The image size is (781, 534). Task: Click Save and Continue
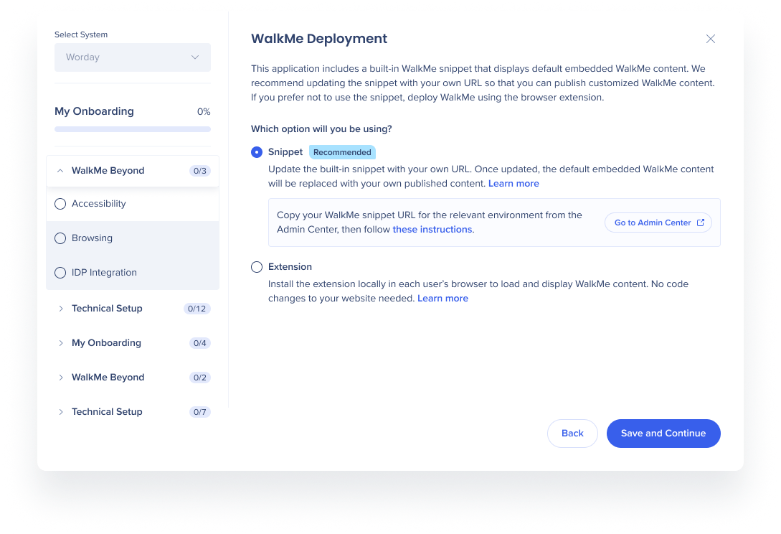663,434
